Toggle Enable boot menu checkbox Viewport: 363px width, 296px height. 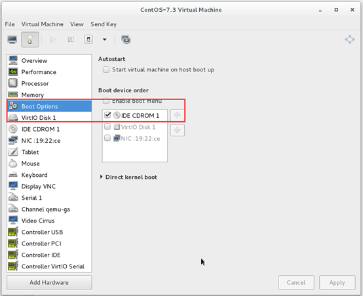[x=106, y=101]
